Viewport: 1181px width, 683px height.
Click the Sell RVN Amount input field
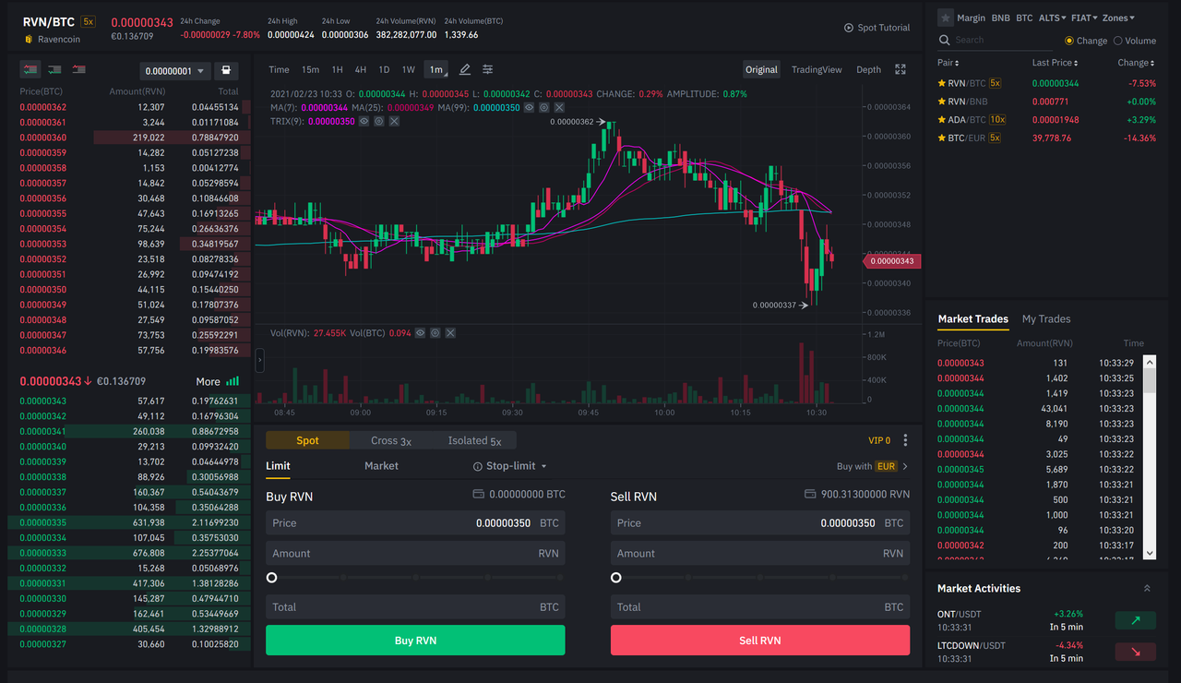click(x=760, y=554)
